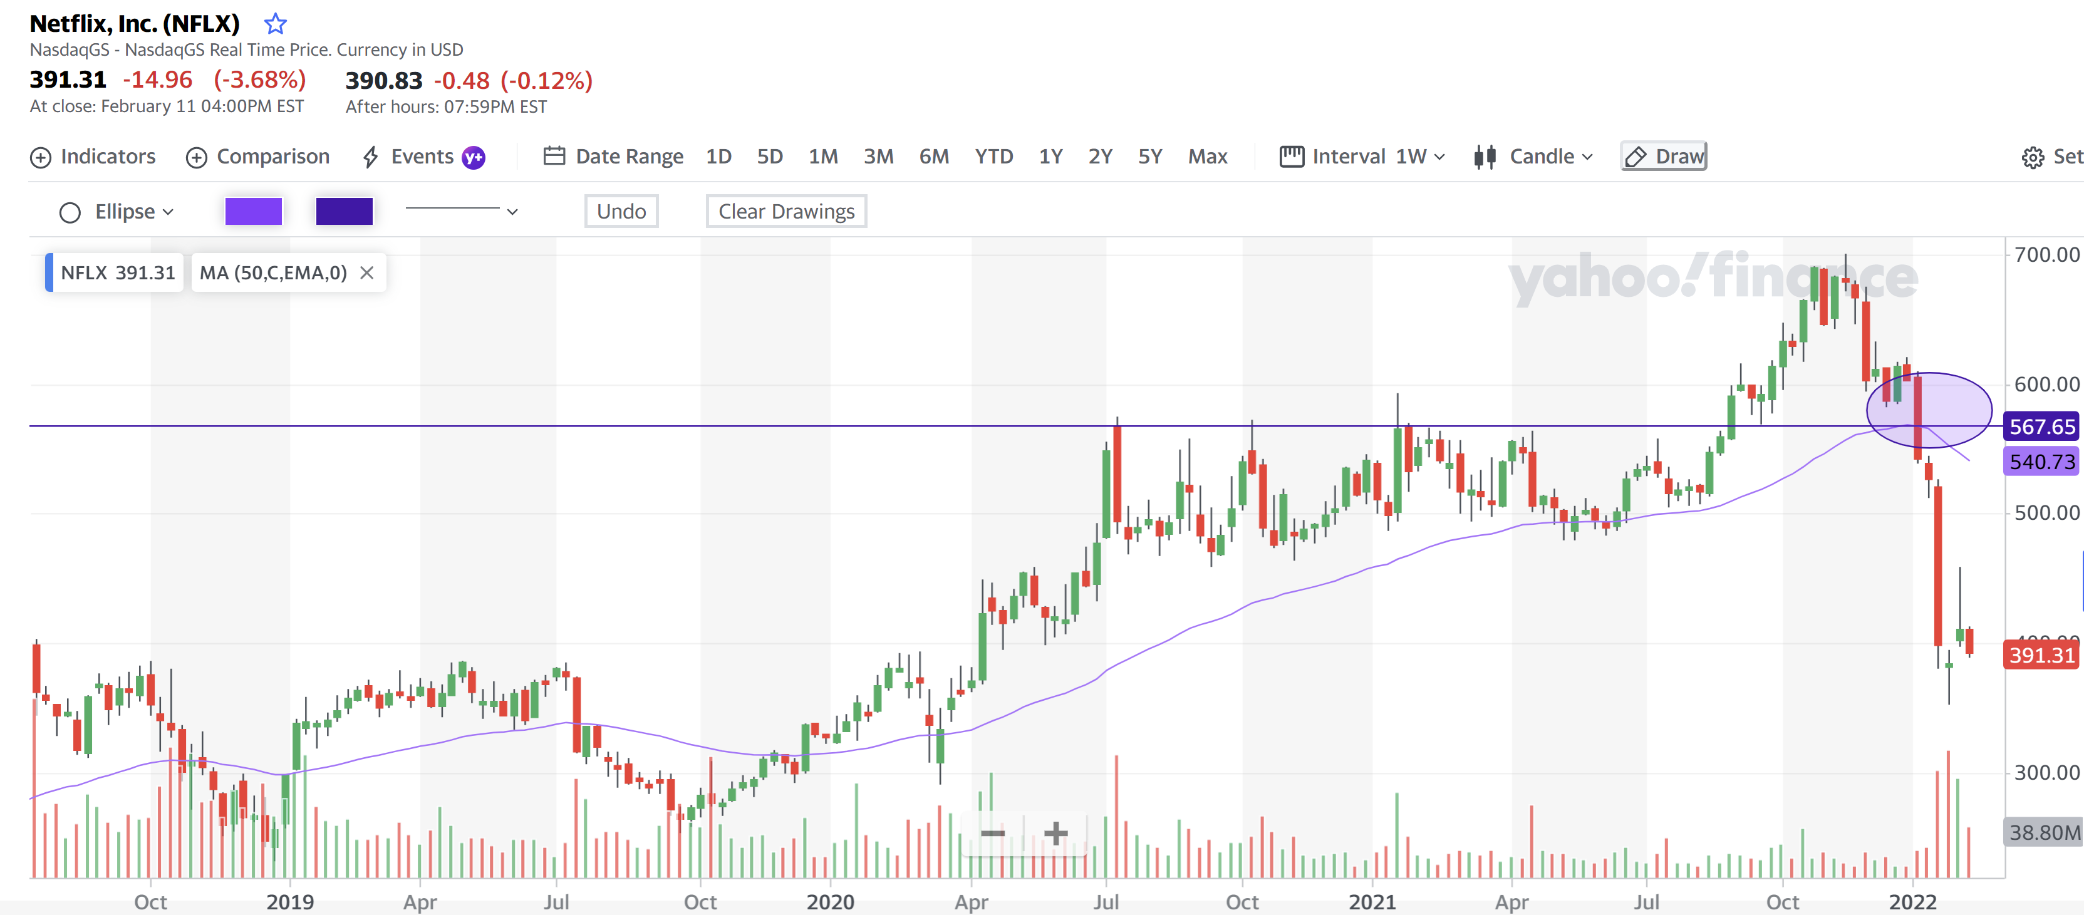Open the Events option

(x=422, y=156)
